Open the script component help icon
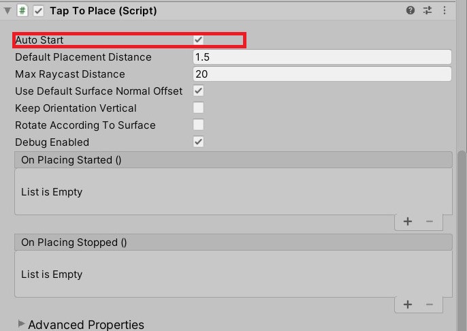The width and height of the screenshot is (467, 331). click(x=410, y=10)
